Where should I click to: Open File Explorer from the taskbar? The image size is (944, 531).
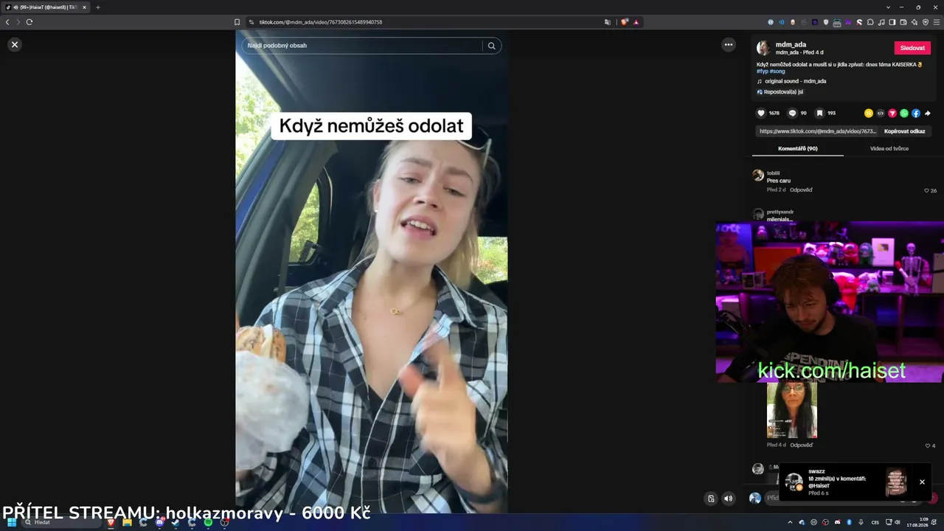coord(128,522)
